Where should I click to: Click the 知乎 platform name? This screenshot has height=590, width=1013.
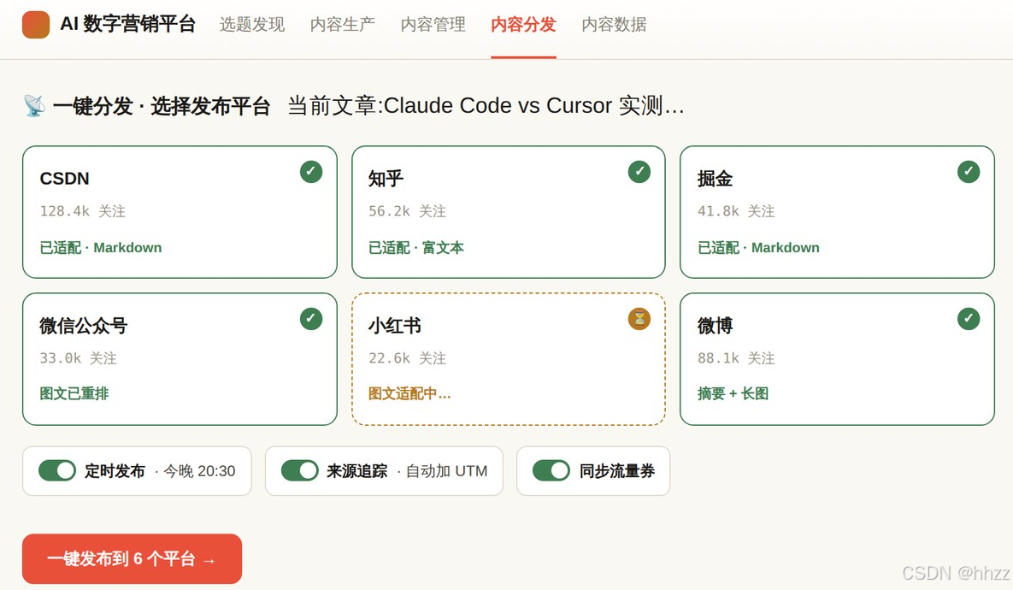[x=386, y=179]
